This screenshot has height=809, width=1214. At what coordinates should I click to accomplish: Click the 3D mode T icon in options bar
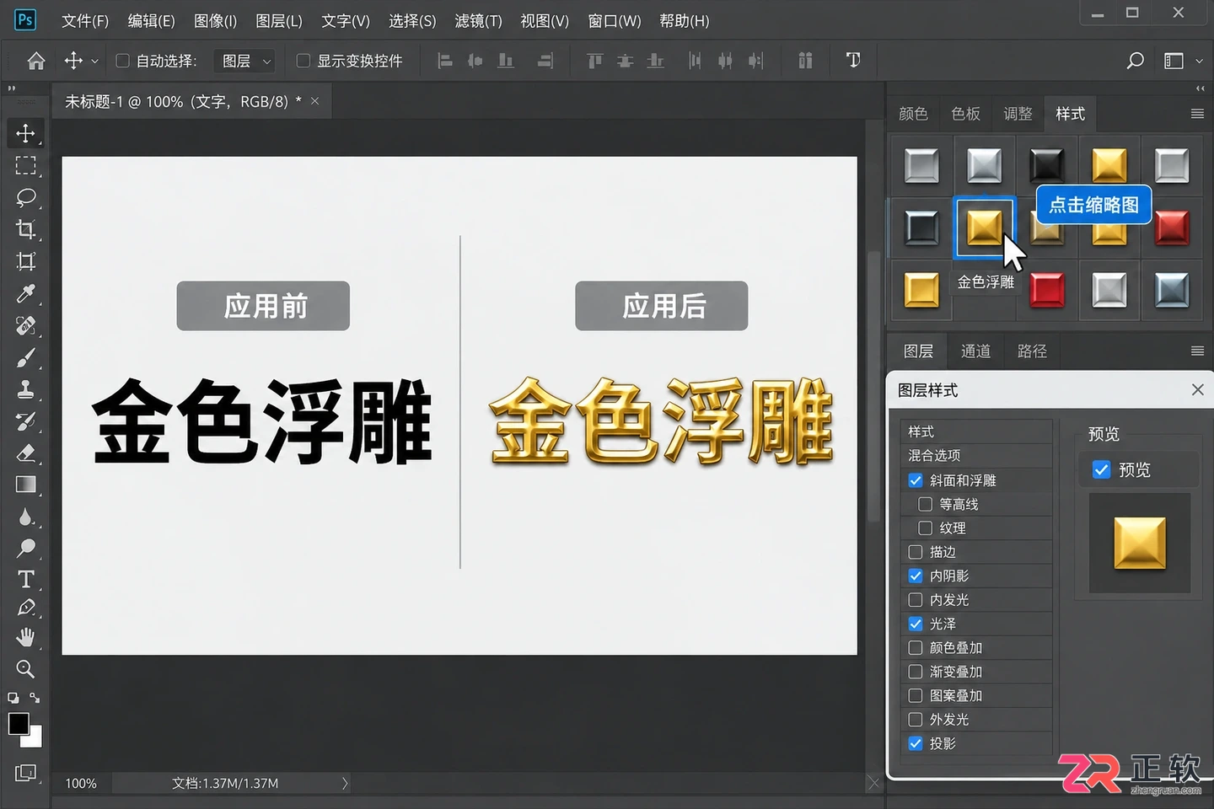pyautogui.click(x=853, y=60)
